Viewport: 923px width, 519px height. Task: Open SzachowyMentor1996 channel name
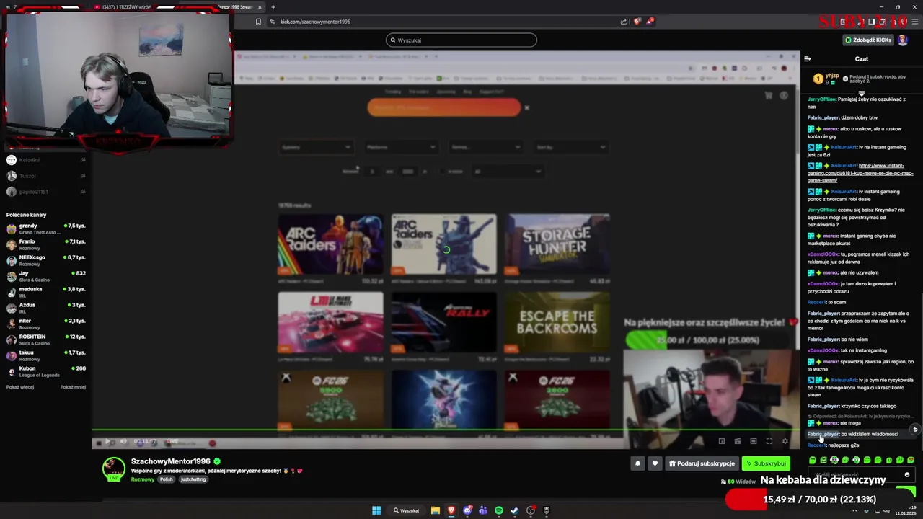170,461
